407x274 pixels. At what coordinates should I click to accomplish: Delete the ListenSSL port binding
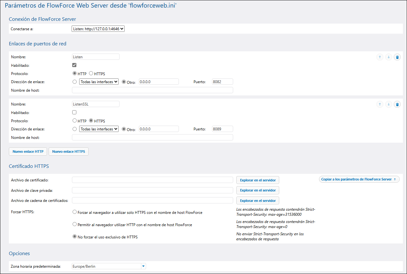click(397, 104)
